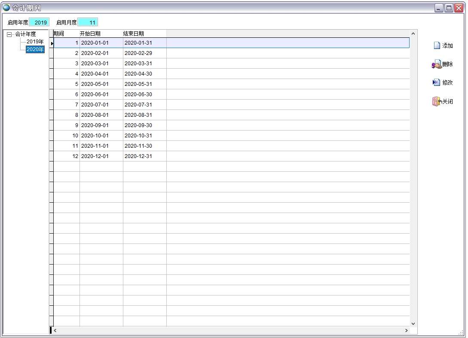Click the globe icon in title bar
The image size is (468, 338).
(6, 8)
